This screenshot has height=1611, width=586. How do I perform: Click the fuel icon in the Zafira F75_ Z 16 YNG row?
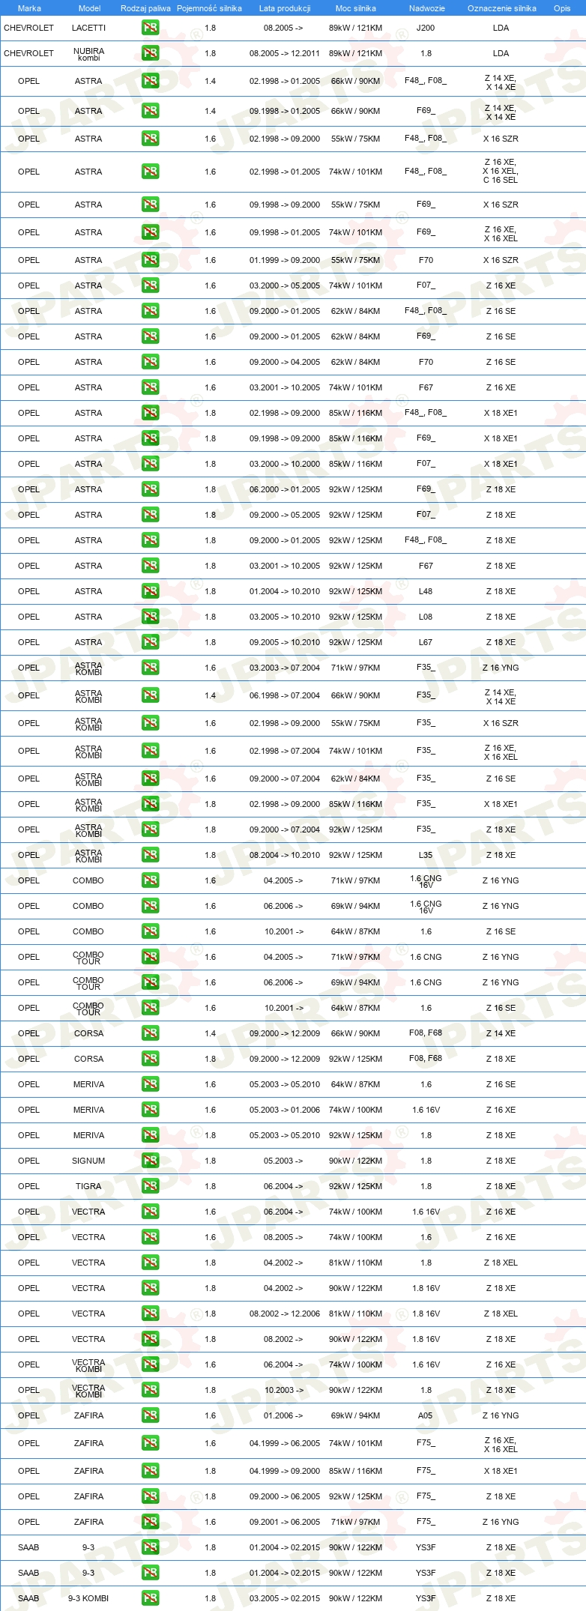[150, 1522]
